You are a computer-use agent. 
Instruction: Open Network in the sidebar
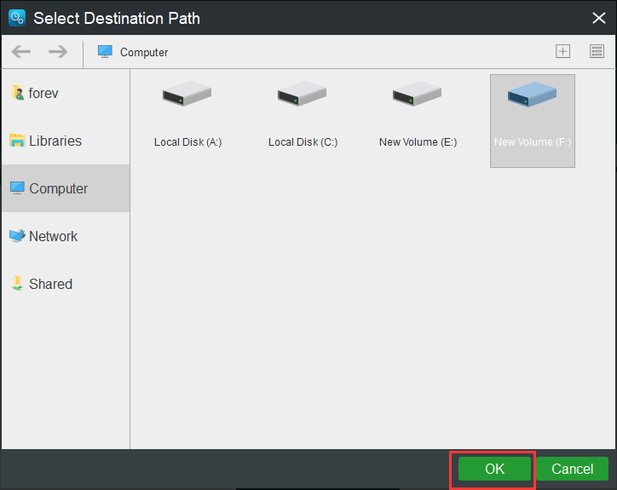66,236
